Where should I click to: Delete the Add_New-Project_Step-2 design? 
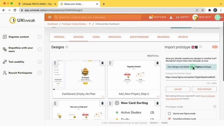click(x=157, y=63)
